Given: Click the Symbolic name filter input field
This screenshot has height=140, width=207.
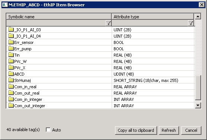Looking at the screenshot, I should tap(56, 23).
